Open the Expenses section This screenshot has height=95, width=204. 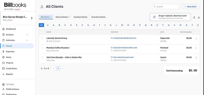coord(10,52)
